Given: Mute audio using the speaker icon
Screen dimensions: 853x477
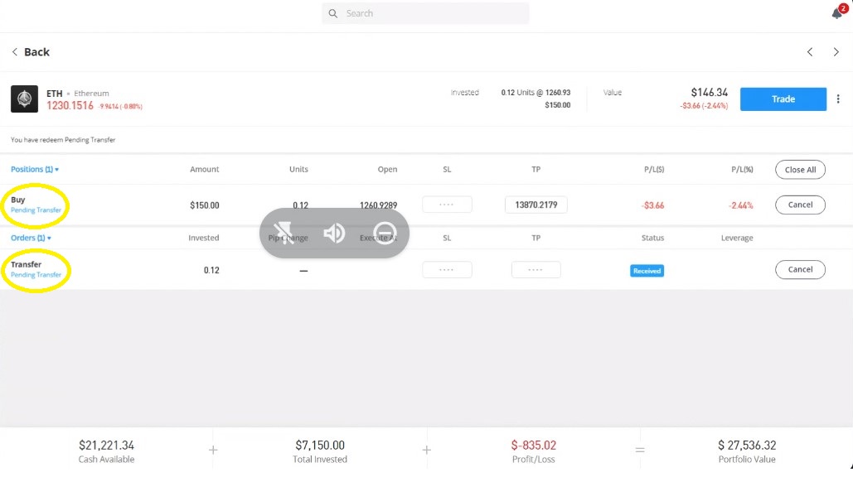Looking at the screenshot, I should 334,234.
